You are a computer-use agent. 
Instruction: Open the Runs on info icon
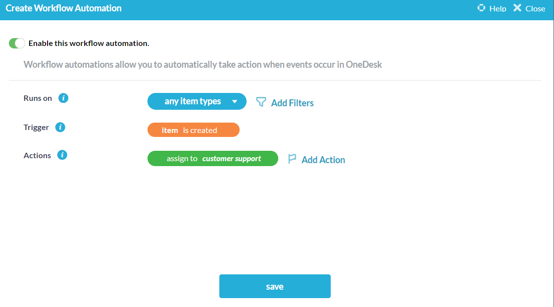coord(63,98)
